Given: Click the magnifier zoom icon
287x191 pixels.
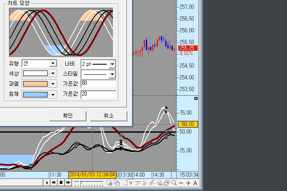Looking at the screenshot, I should click(x=174, y=183).
